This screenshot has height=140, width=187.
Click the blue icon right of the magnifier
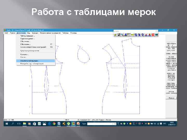point(125,35)
